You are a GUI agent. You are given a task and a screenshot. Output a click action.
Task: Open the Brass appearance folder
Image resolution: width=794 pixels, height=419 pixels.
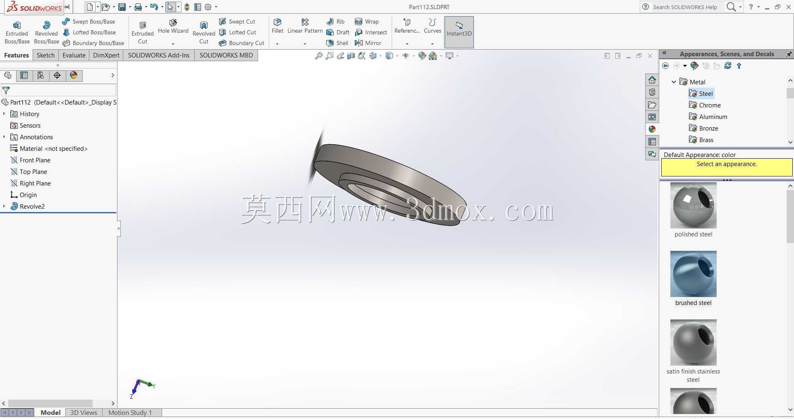point(701,140)
